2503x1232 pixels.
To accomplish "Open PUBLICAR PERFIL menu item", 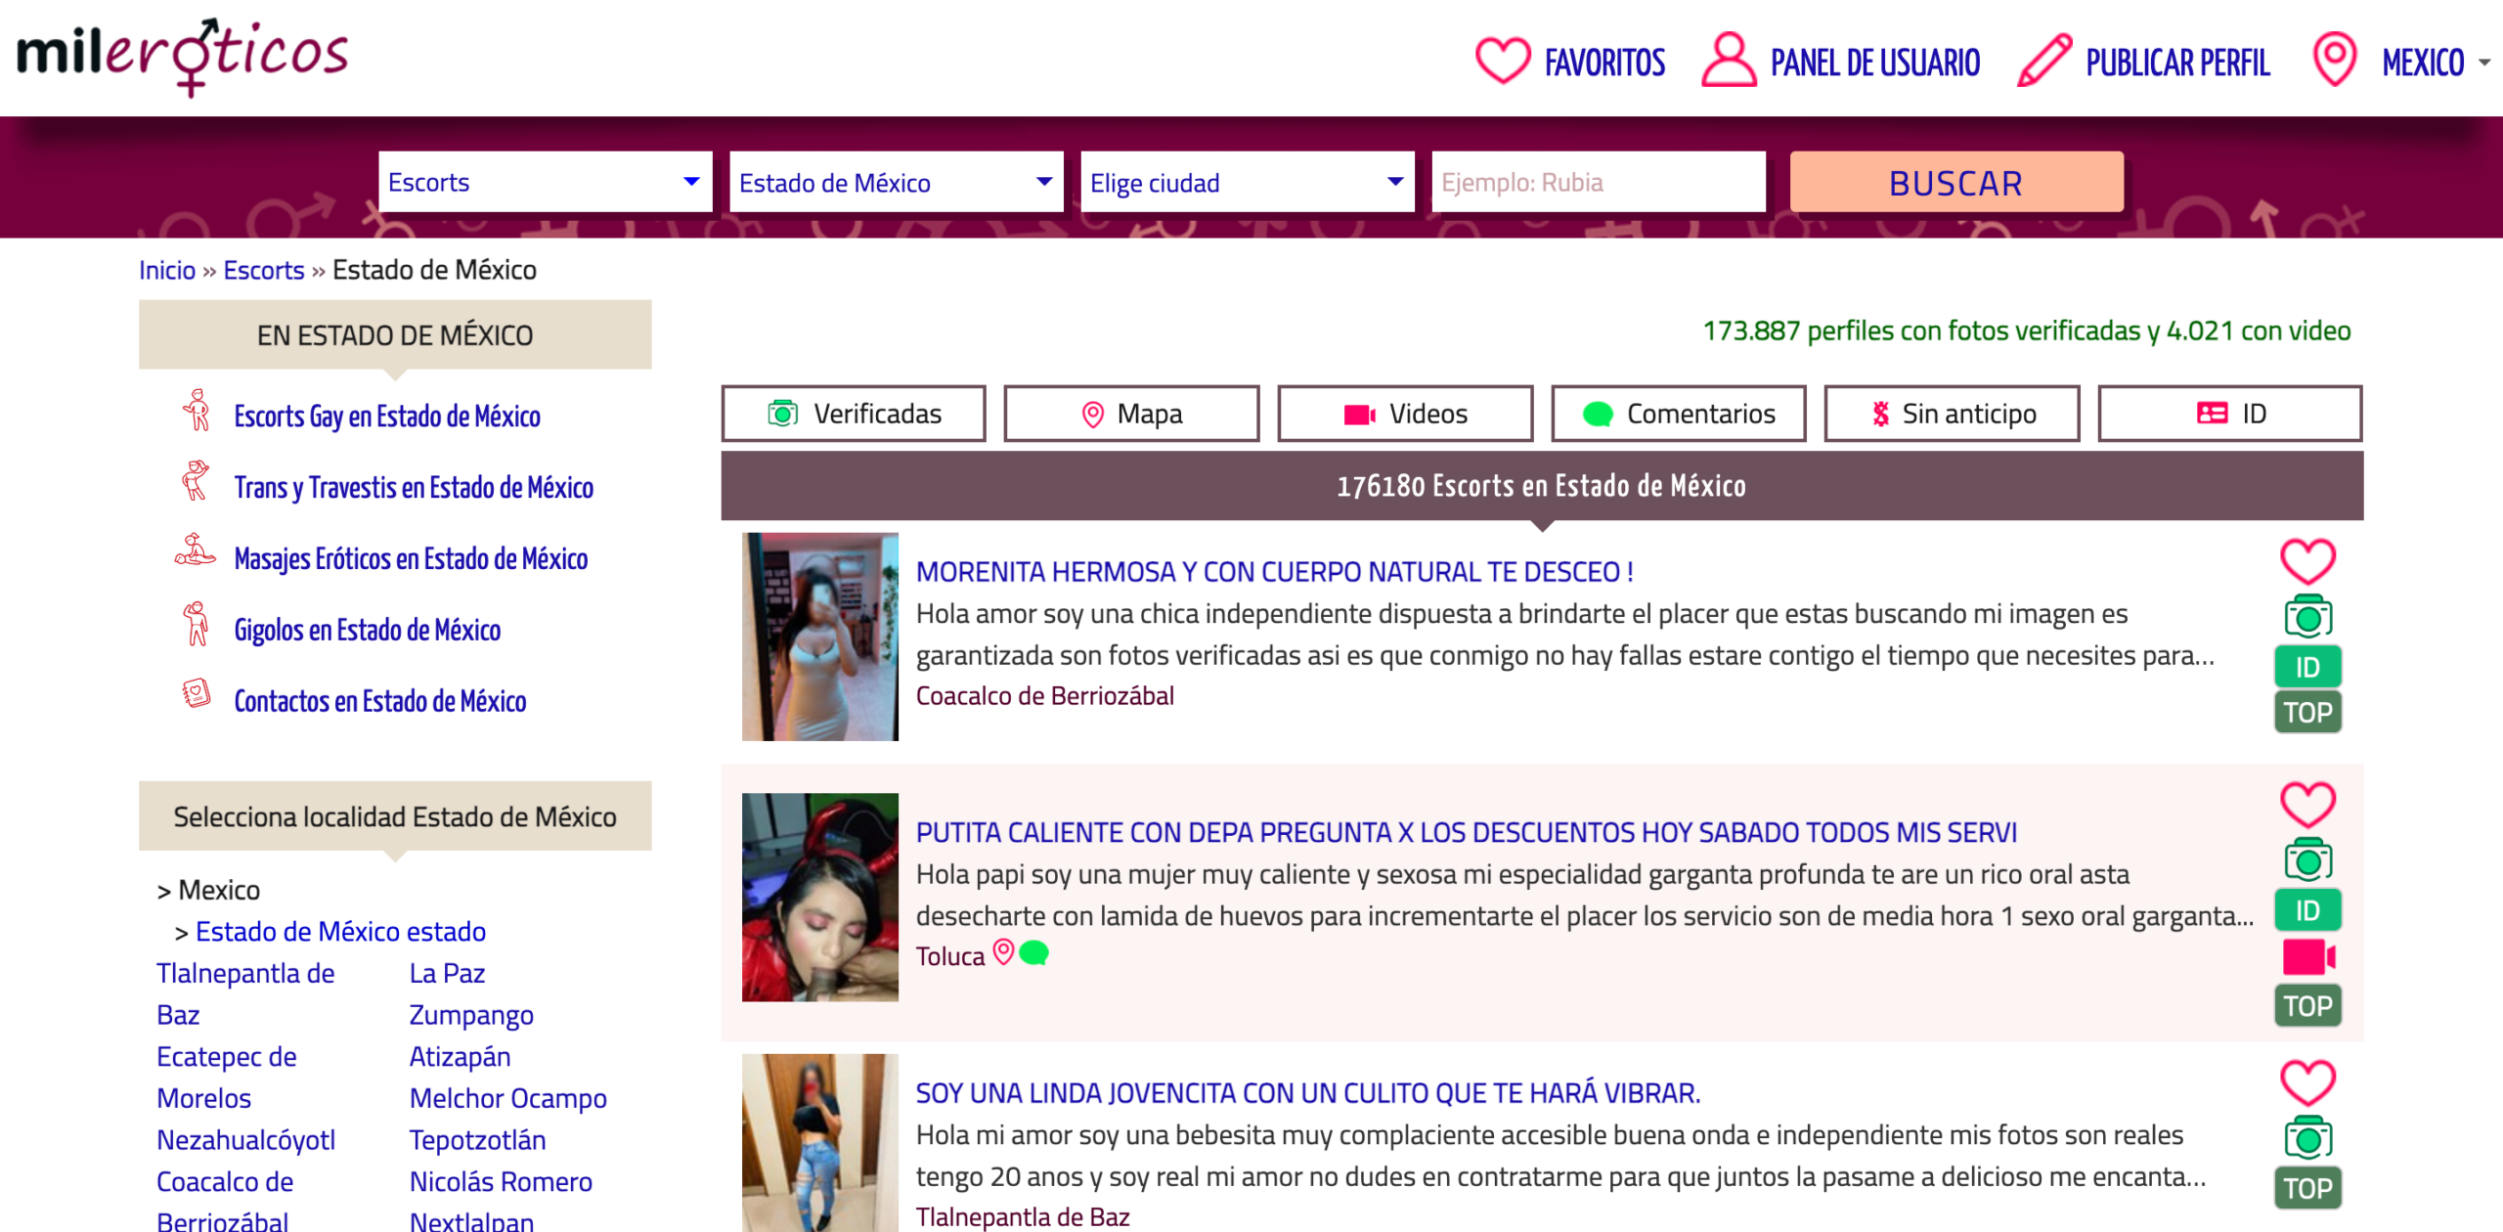I will [2177, 63].
